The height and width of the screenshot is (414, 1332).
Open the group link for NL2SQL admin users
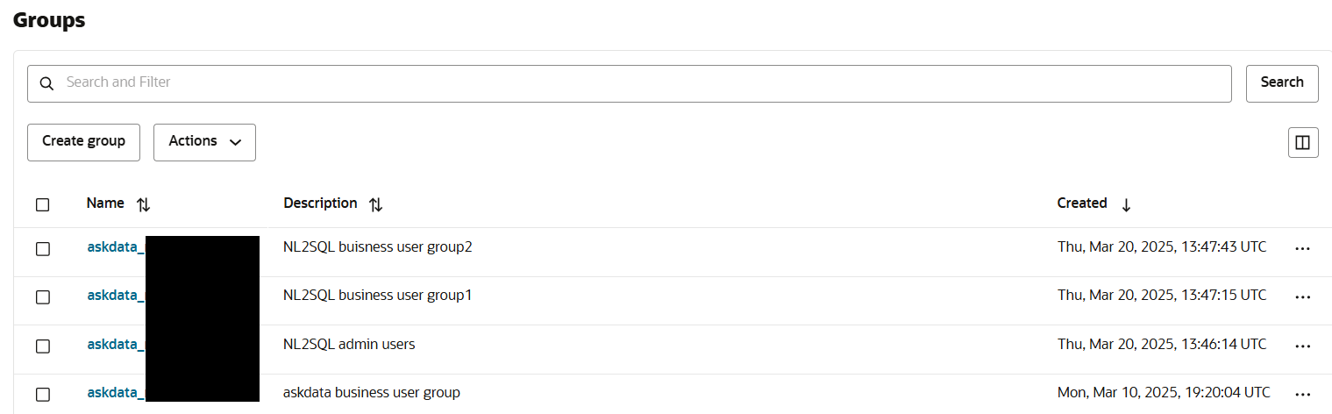pos(115,345)
